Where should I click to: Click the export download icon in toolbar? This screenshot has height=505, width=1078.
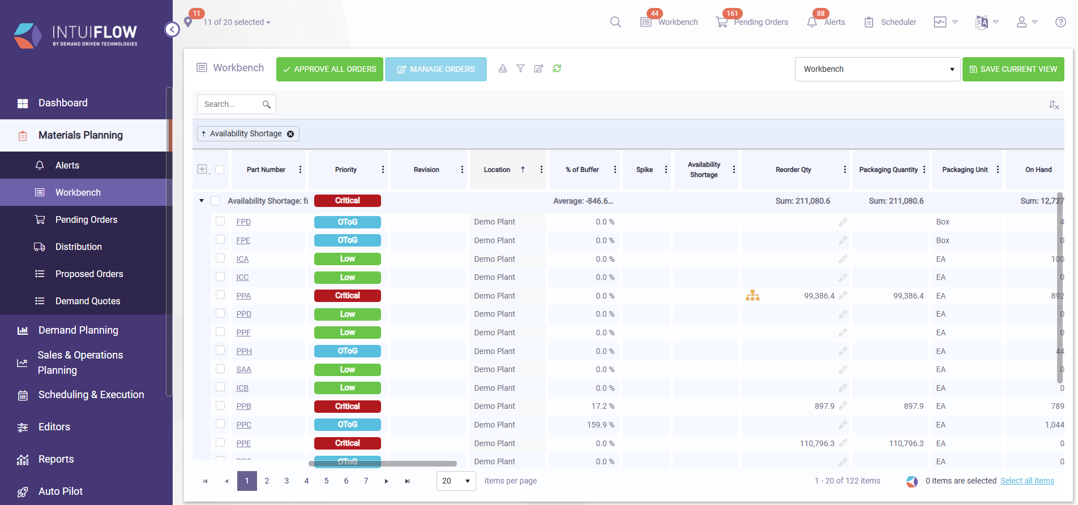tap(503, 68)
